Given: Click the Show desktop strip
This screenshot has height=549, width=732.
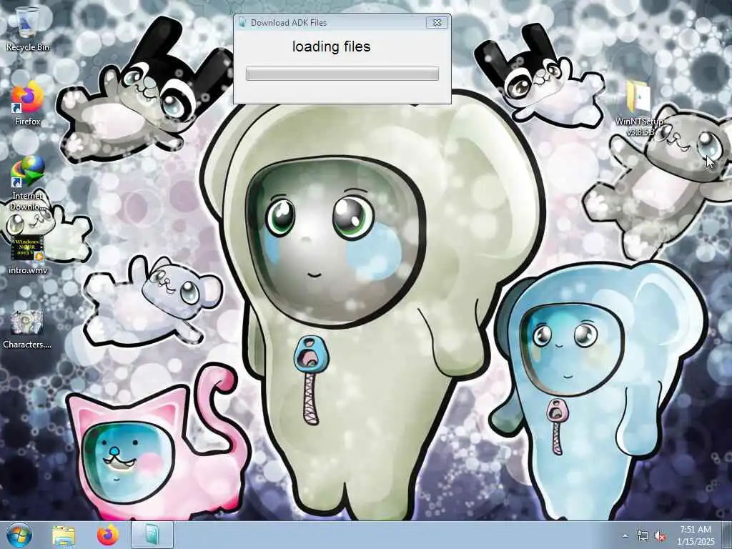Looking at the screenshot, I should (727, 535).
